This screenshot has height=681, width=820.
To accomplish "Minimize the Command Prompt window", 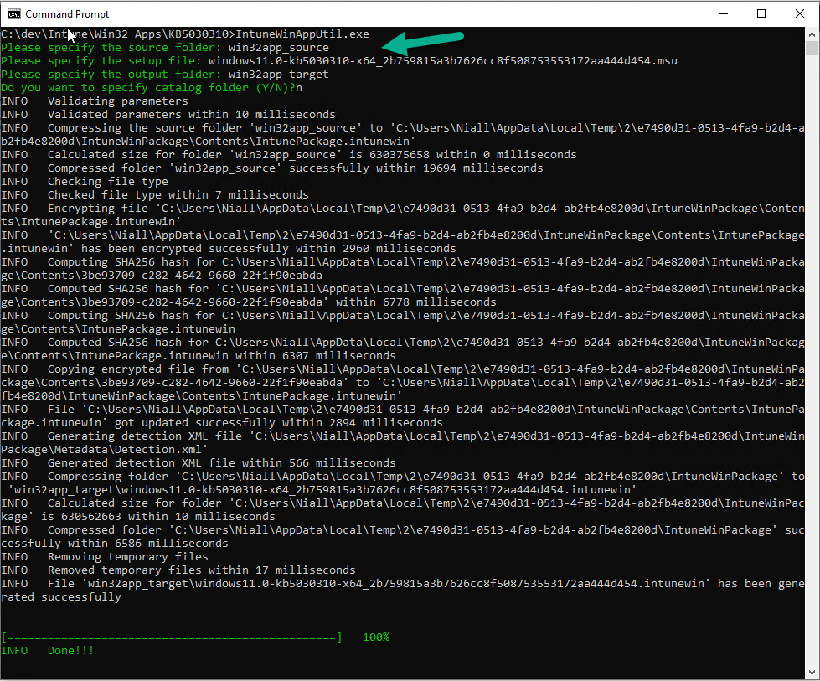I will click(723, 14).
